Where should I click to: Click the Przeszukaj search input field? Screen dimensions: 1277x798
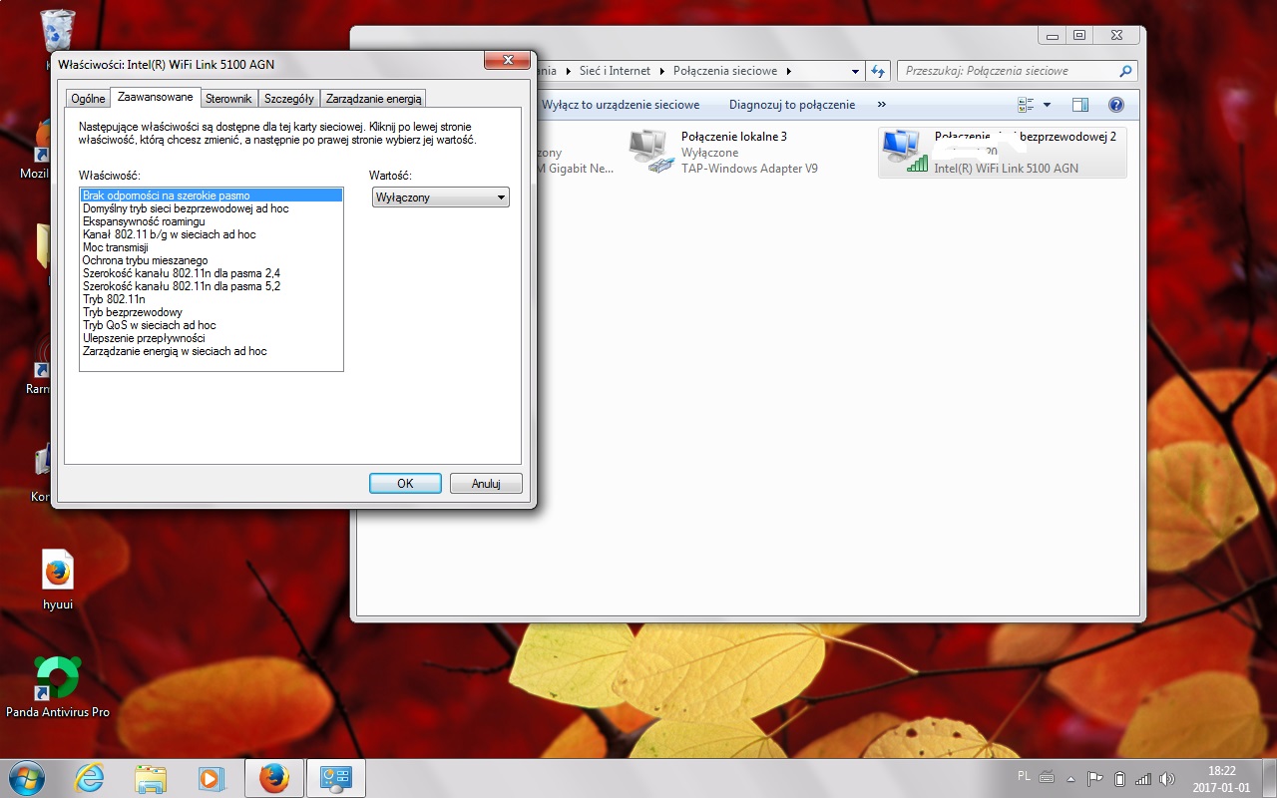click(x=1008, y=71)
